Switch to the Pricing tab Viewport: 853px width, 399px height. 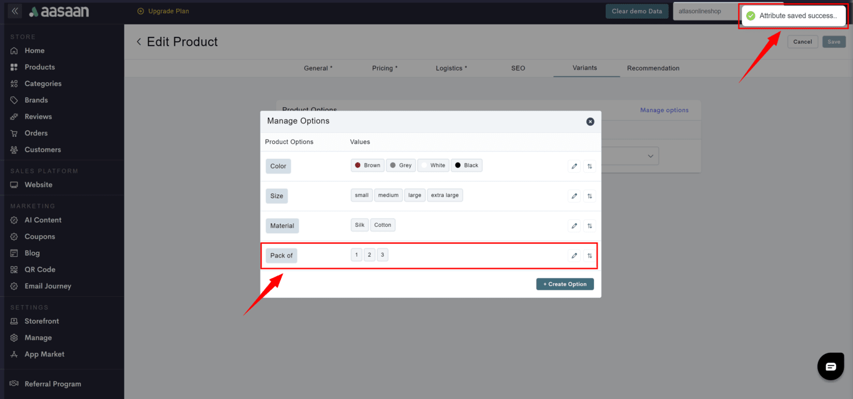click(385, 69)
